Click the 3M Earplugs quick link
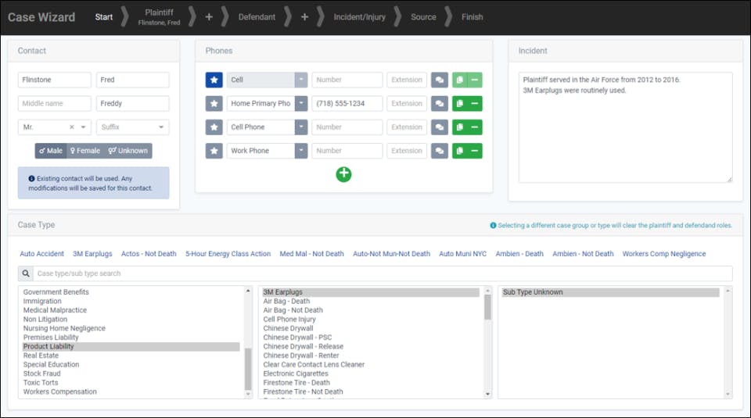 [x=92, y=254]
